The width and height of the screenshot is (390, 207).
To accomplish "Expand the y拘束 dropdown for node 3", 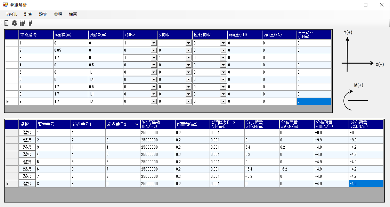I will [x=188, y=58].
